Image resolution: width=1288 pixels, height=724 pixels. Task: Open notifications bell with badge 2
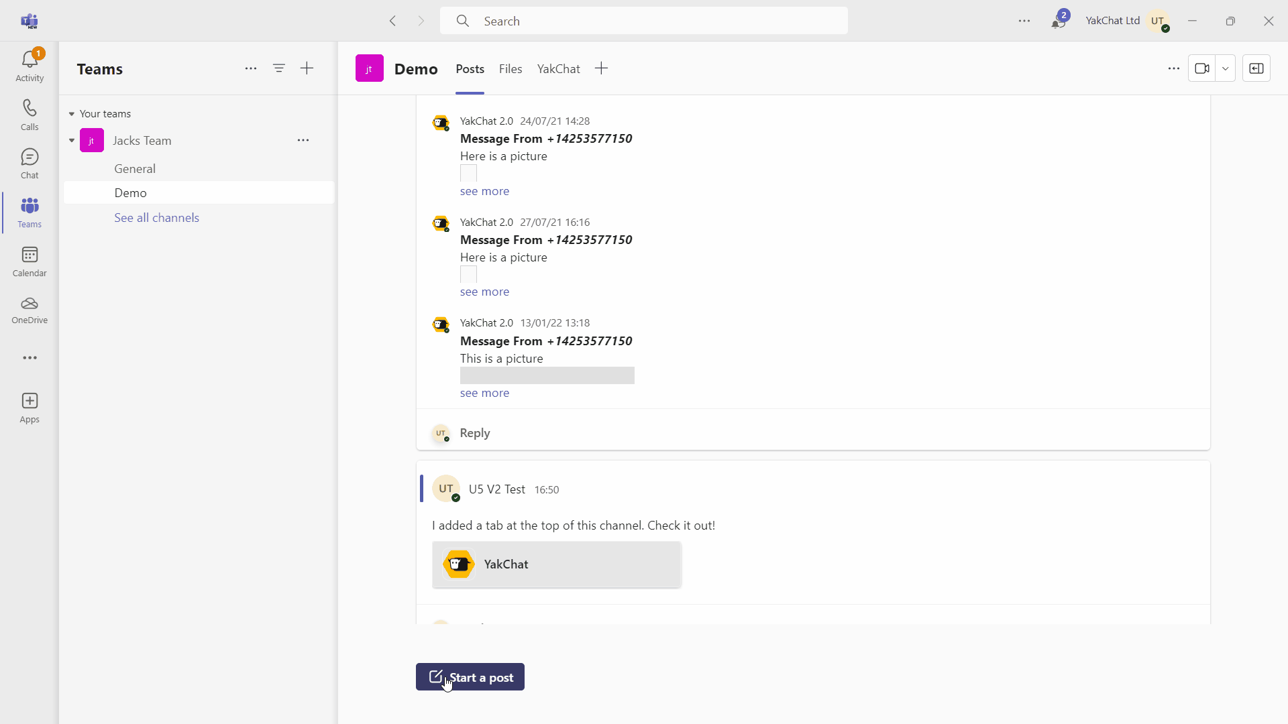pos(1059,21)
